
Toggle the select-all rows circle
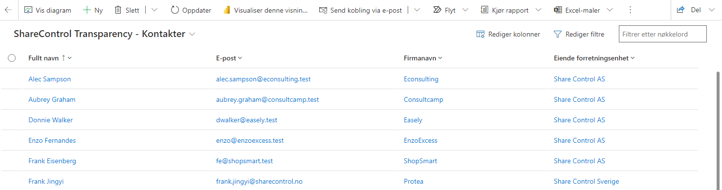pos(12,58)
